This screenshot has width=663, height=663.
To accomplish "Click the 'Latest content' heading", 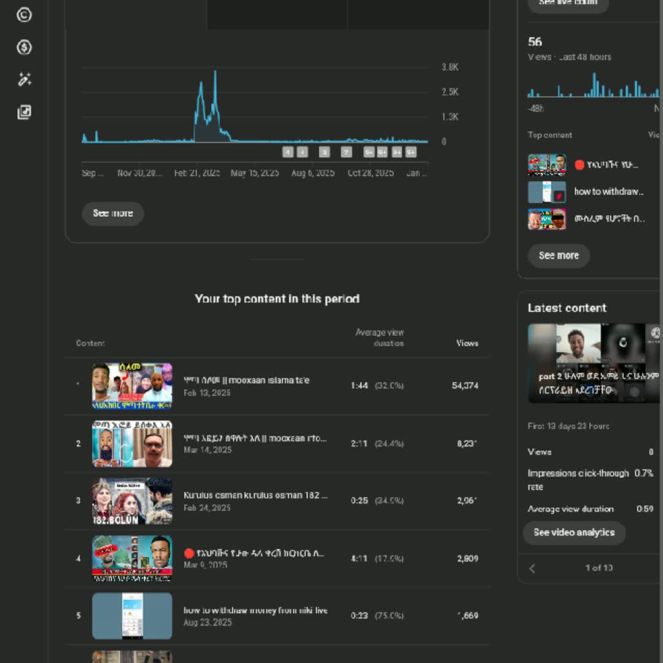I will click(567, 308).
